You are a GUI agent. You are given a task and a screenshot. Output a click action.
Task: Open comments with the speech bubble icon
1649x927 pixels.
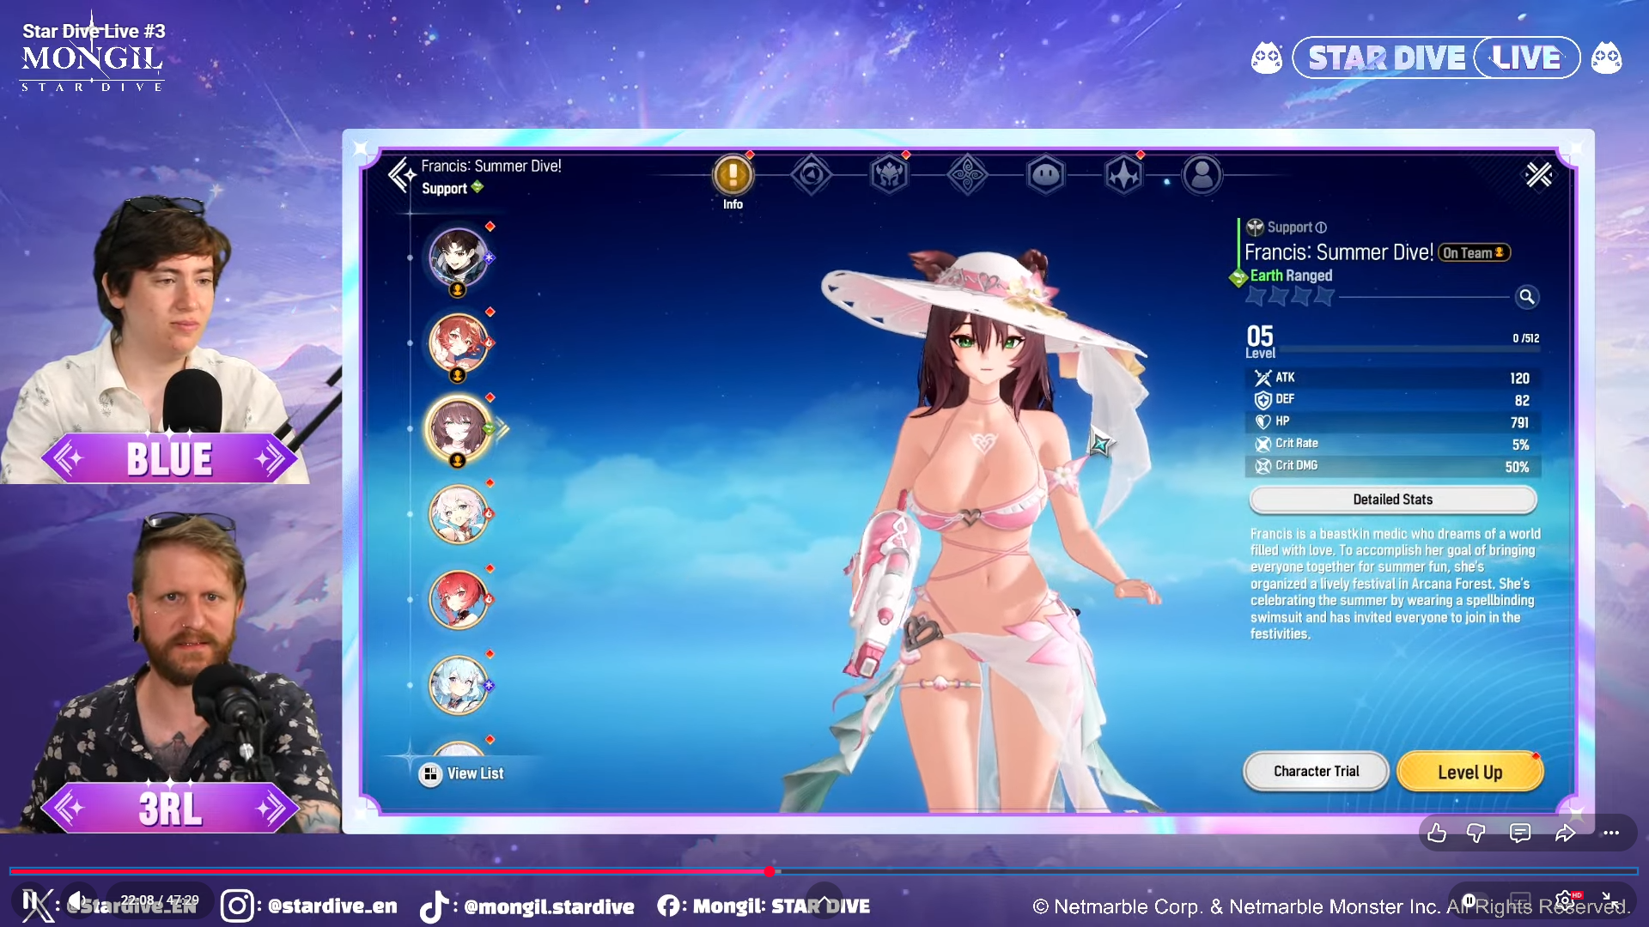click(x=1520, y=833)
